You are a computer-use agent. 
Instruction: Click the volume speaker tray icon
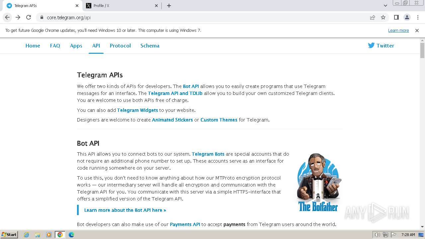coord(377,235)
